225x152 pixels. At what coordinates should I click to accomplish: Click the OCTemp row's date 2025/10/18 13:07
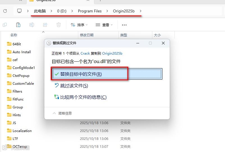[94, 147]
